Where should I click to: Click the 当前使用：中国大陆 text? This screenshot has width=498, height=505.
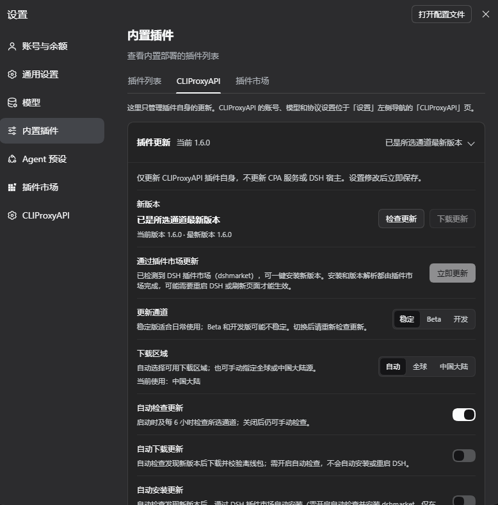click(x=168, y=382)
